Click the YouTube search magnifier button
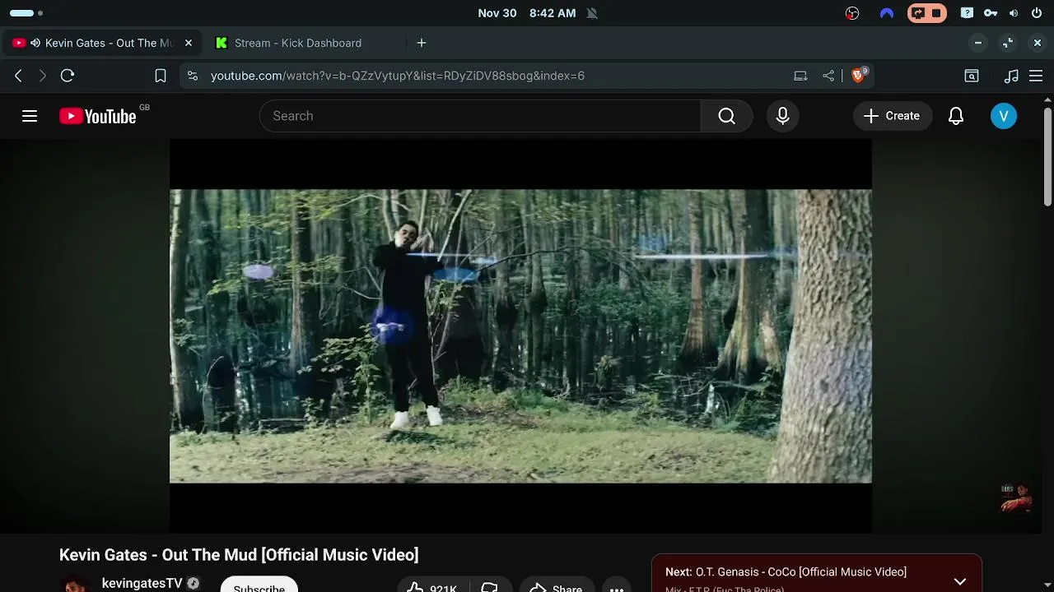The height and width of the screenshot is (592, 1054). click(x=726, y=116)
